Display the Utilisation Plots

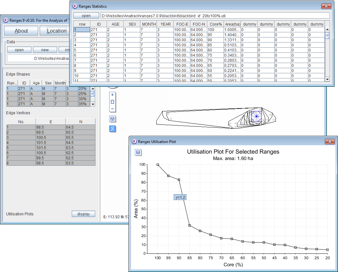[x=83, y=214]
